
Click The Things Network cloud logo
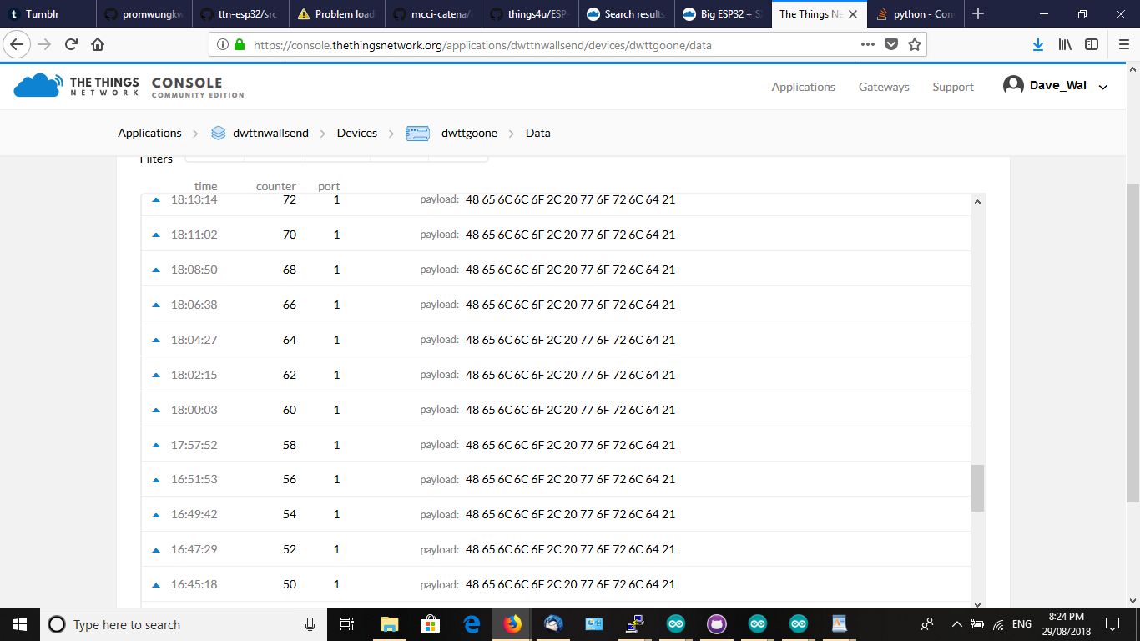pyautogui.click(x=38, y=84)
